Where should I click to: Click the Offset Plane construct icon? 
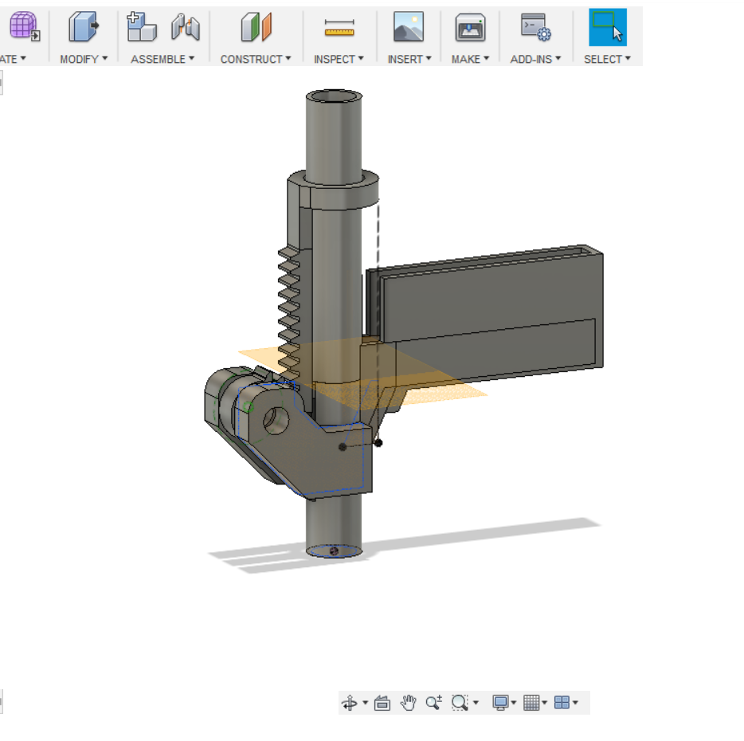coord(256,26)
